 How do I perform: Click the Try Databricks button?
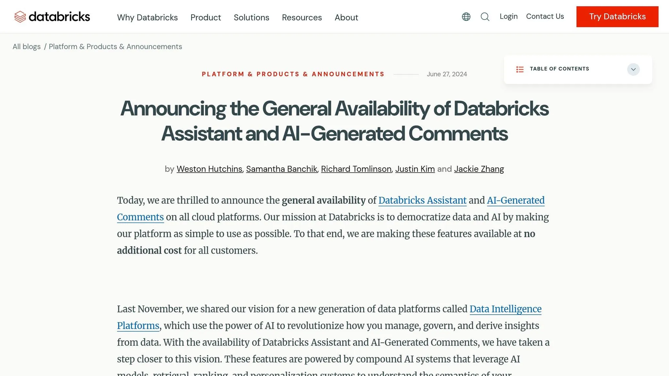617,17
